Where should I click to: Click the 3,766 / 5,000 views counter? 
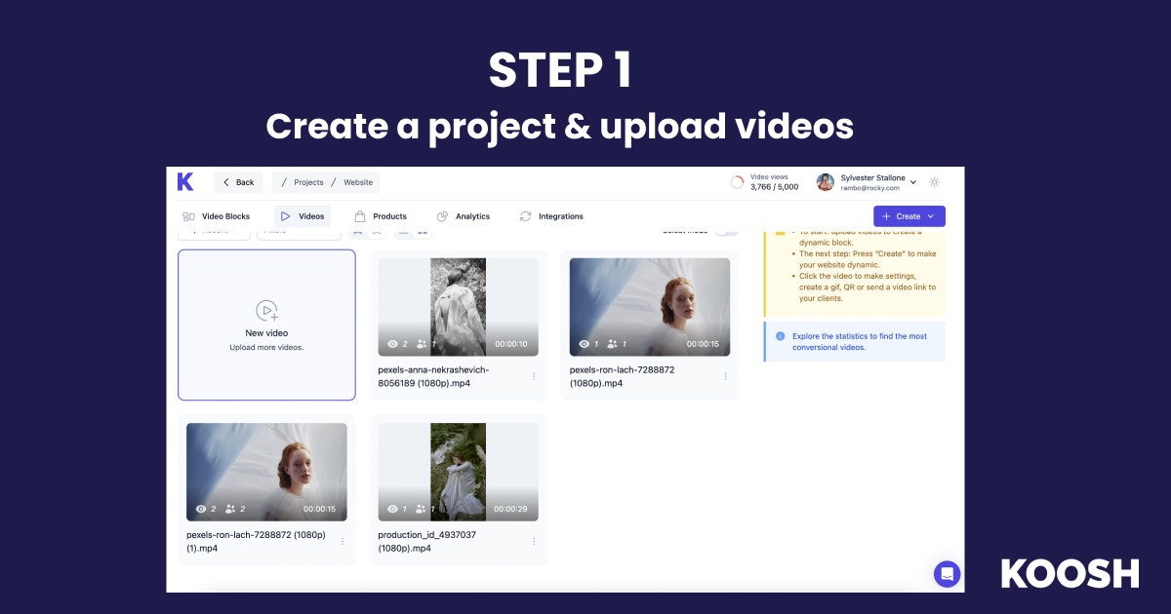[775, 187]
